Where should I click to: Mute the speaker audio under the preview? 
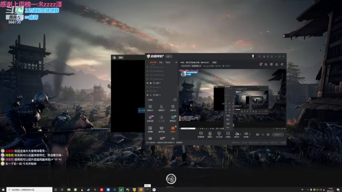(246, 134)
